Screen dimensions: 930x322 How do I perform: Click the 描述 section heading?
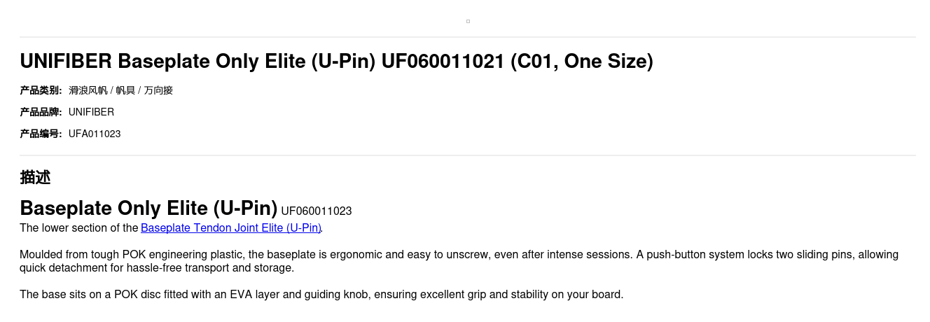(35, 178)
